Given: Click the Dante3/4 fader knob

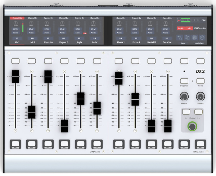Looking at the screenshot, I should tap(168, 126).
